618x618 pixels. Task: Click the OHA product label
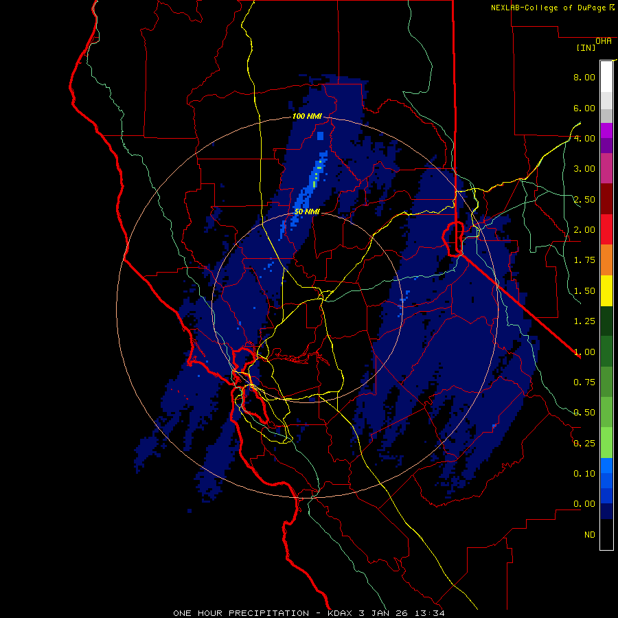[x=604, y=41]
